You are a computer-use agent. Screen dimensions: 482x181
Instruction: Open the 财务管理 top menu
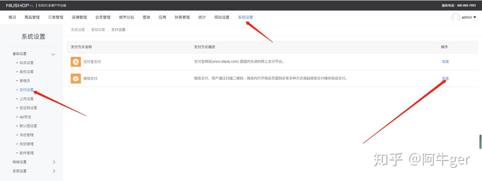point(182,17)
